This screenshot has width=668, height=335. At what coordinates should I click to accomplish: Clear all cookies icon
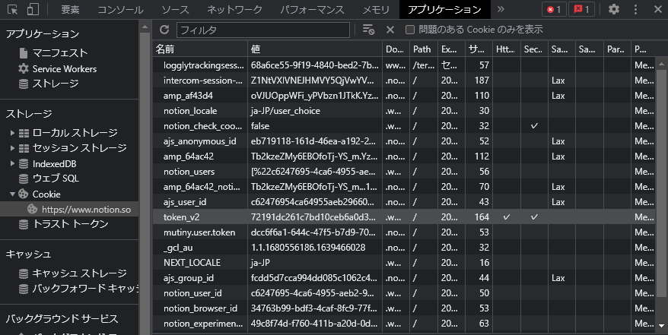pos(368,30)
